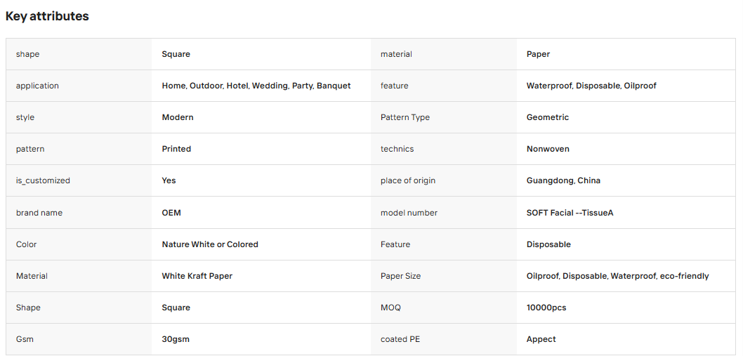
Task: Click the 'Geometric' Pattern Type value
Action: pyautogui.click(x=547, y=117)
